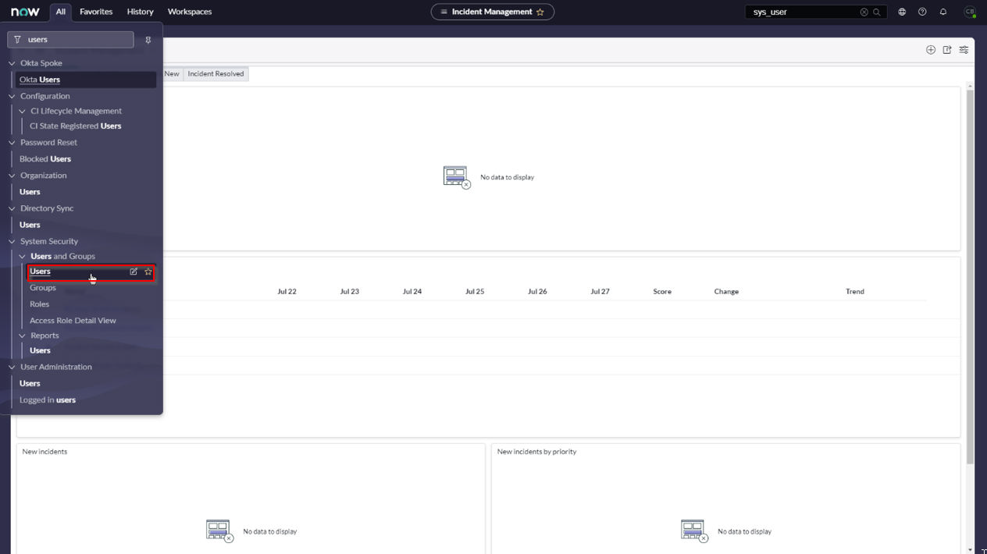Switch to the Favorites menu
Image resolution: width=987 pixels, height=554 pixels.
[x=96, y=12]
